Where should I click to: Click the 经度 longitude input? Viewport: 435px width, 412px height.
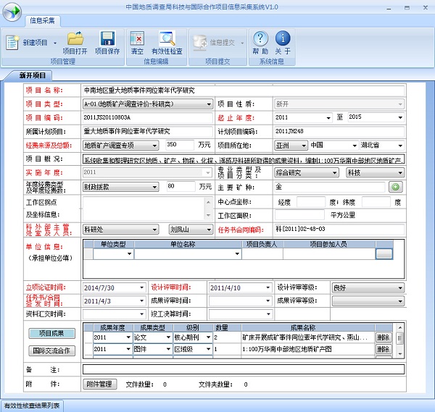311,202
